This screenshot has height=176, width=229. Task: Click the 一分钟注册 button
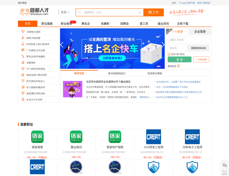pyautogui.click(x=201, y=59)
